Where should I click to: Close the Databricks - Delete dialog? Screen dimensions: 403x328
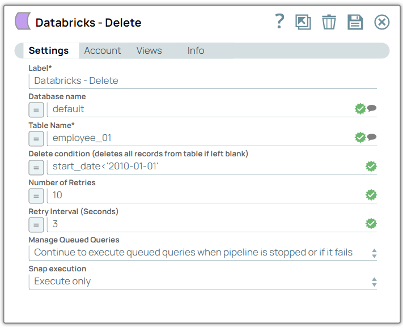tap(382, 22)
